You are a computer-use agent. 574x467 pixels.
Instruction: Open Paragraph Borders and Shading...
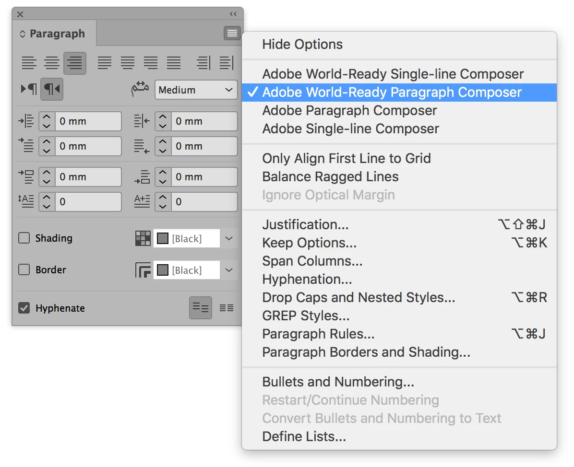coord(399,352)
